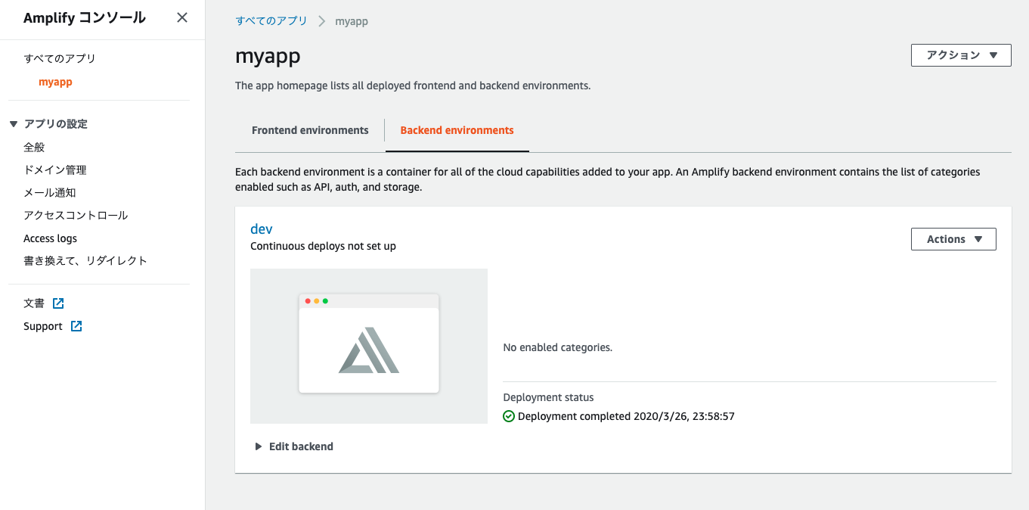The height and width of the screenshot is (510, 1029).
Task: Click the Actions dropdown caret icon
Action: coord(978,238)
